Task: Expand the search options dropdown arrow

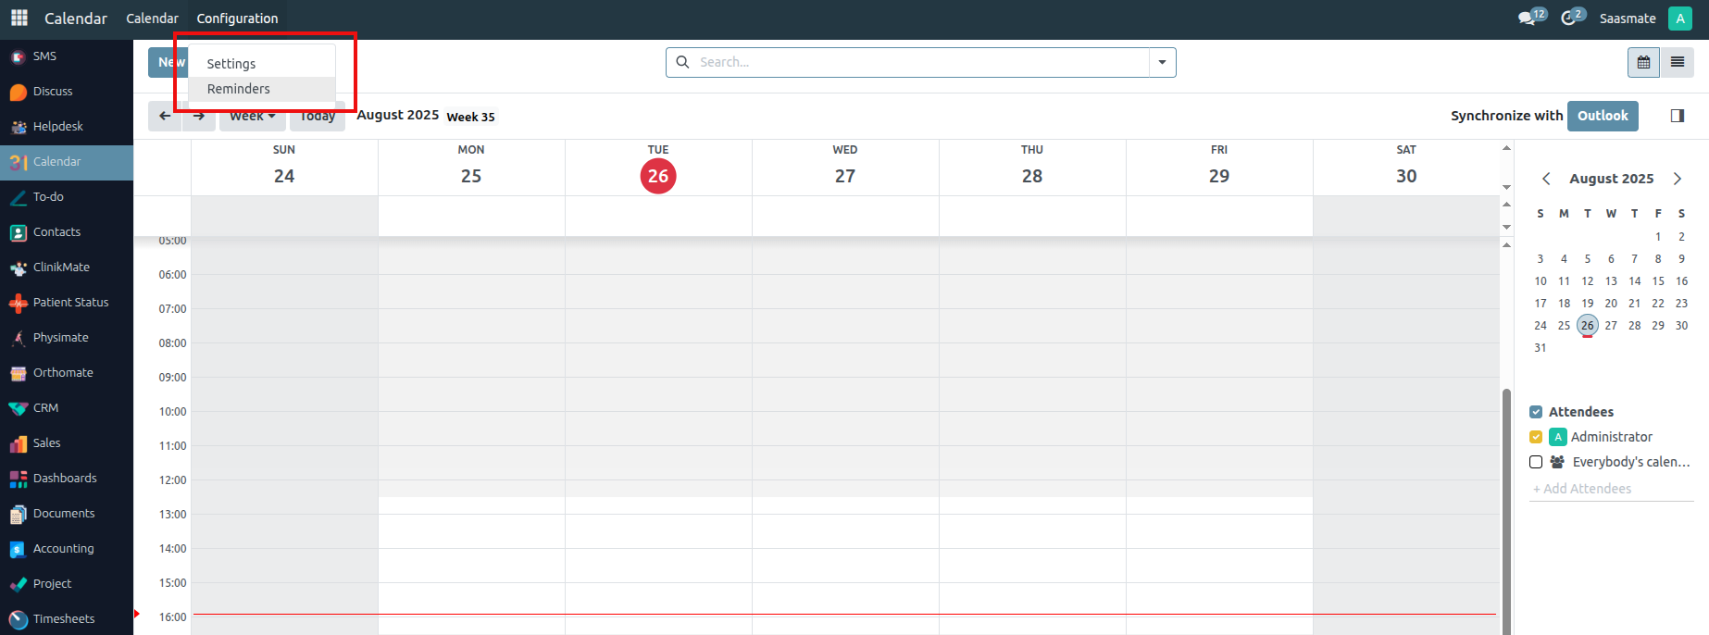Action: (1162, 62)
